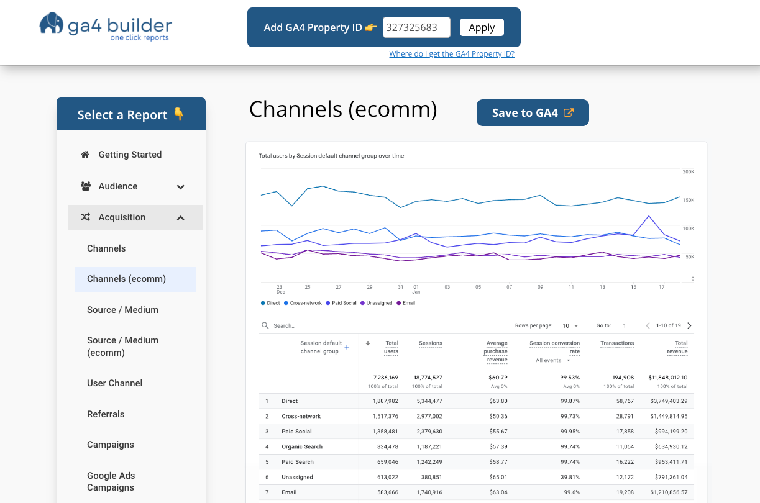This screenshot has height=503, width=760.
Task: Click the search magnifier in the table toolbar
Action: point(264,325)
